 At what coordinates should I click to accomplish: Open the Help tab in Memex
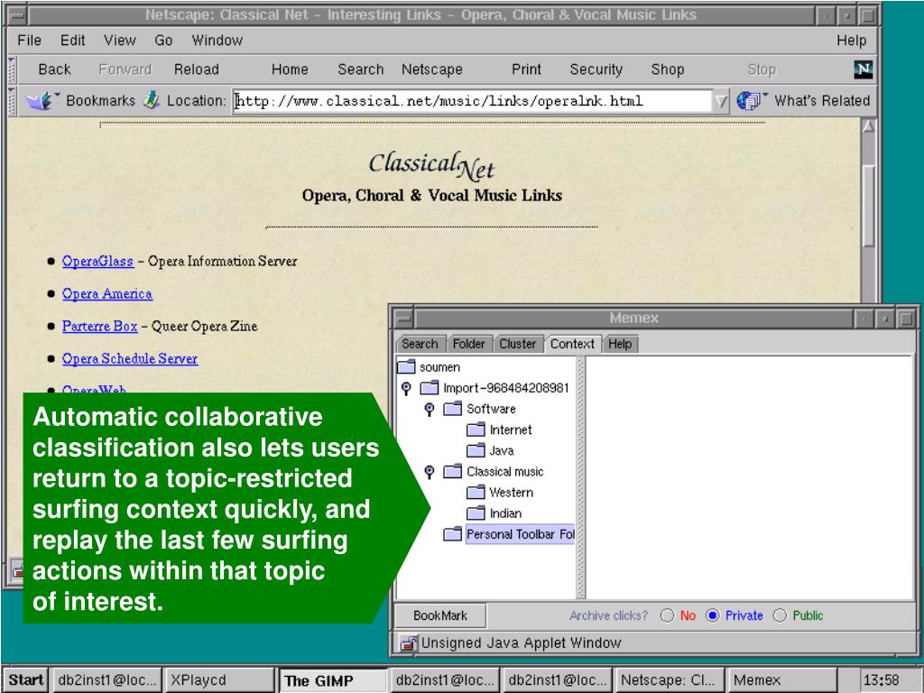click(x=620, y=344)
